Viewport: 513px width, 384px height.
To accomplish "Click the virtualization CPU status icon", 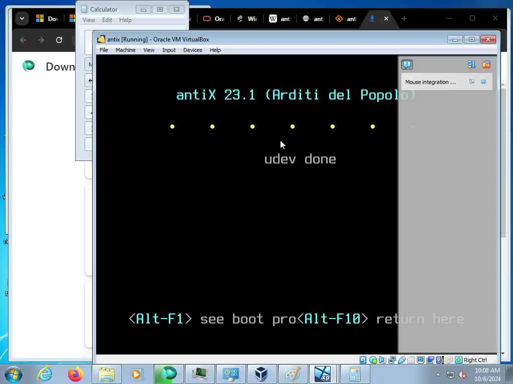I will pyautogui.click(x=439, y=360).
